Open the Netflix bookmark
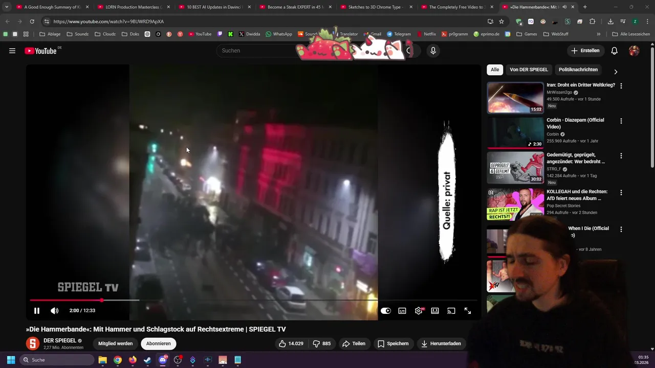Image resolution: width=655 pixels, height=368 pixels. point(426,34)
